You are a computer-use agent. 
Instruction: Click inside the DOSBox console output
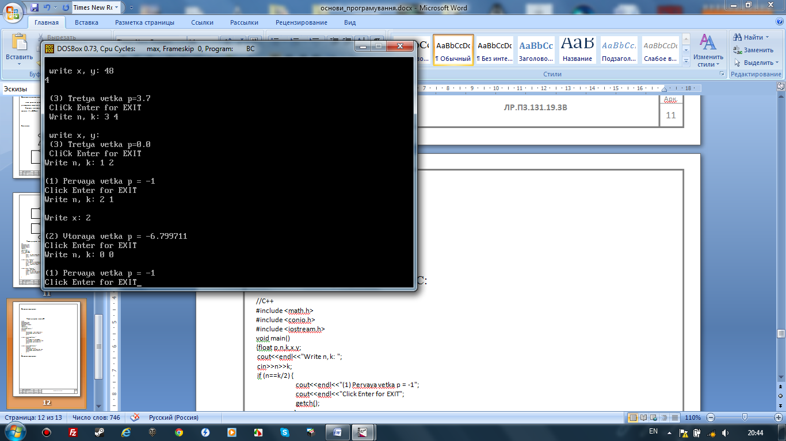(x=229, y=172)
